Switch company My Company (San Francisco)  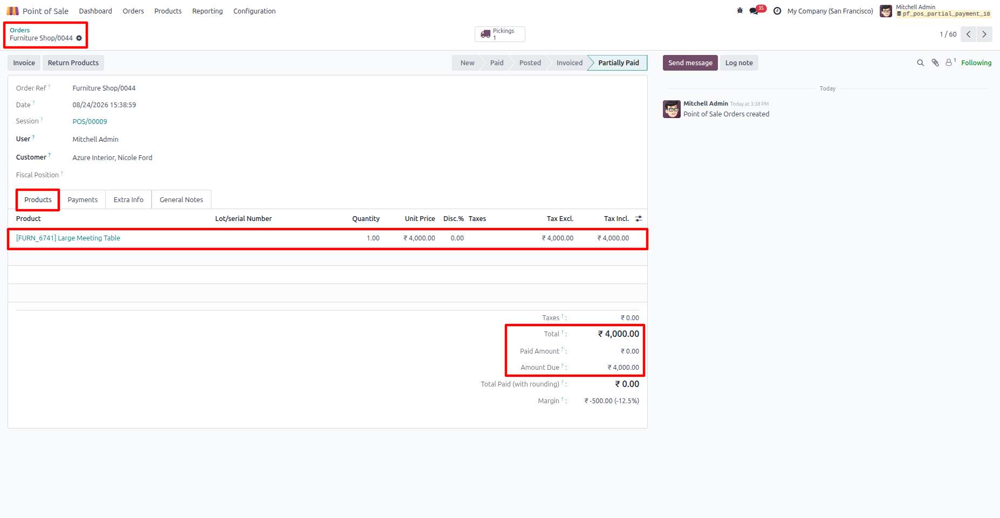830,11
